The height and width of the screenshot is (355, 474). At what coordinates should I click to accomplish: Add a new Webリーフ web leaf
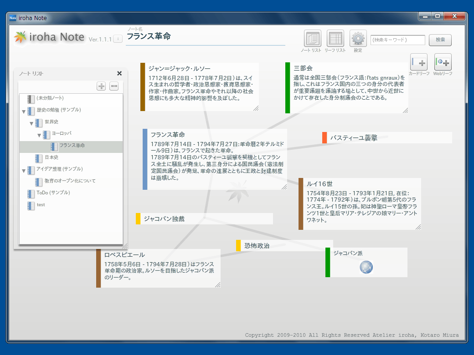[x=443, y=62]
